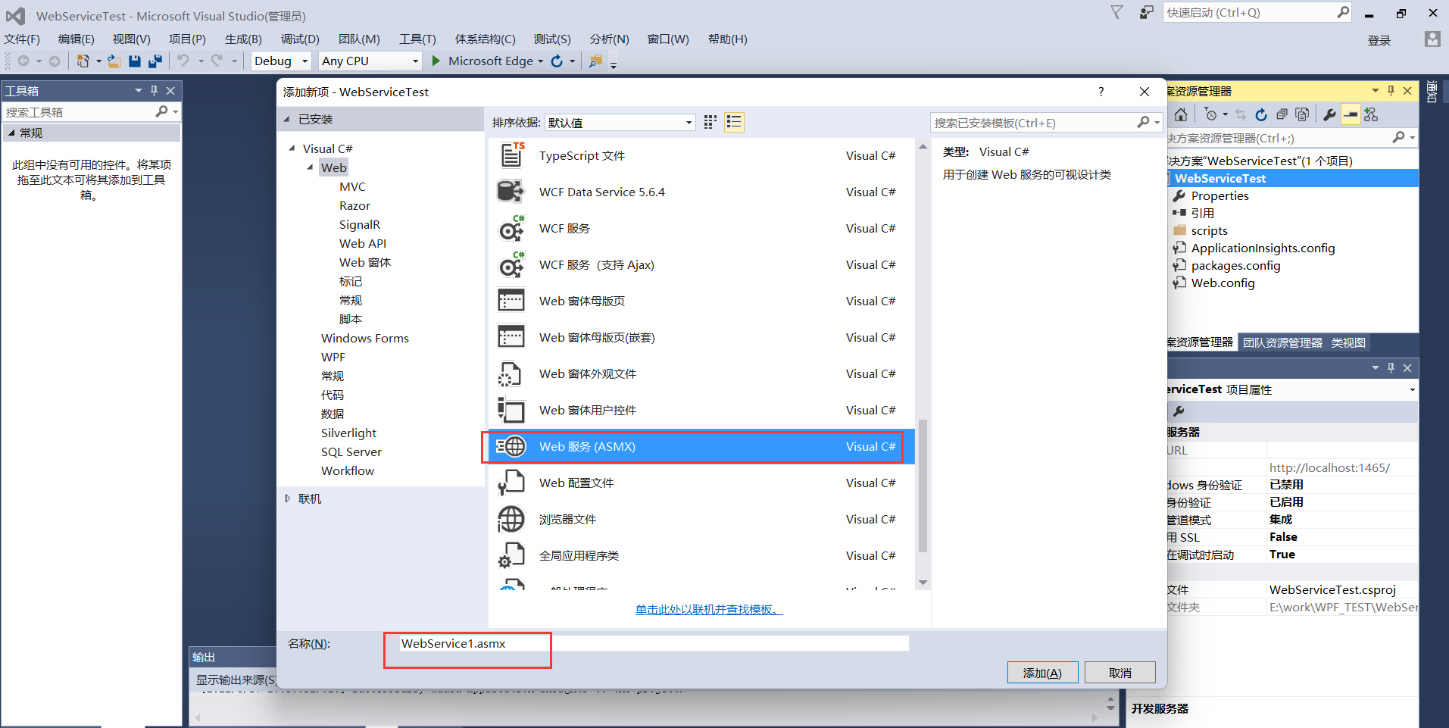The image size is (1449, 728).
Task: Click Save All icon on the toolbar
Action: (x=155, y=61)
